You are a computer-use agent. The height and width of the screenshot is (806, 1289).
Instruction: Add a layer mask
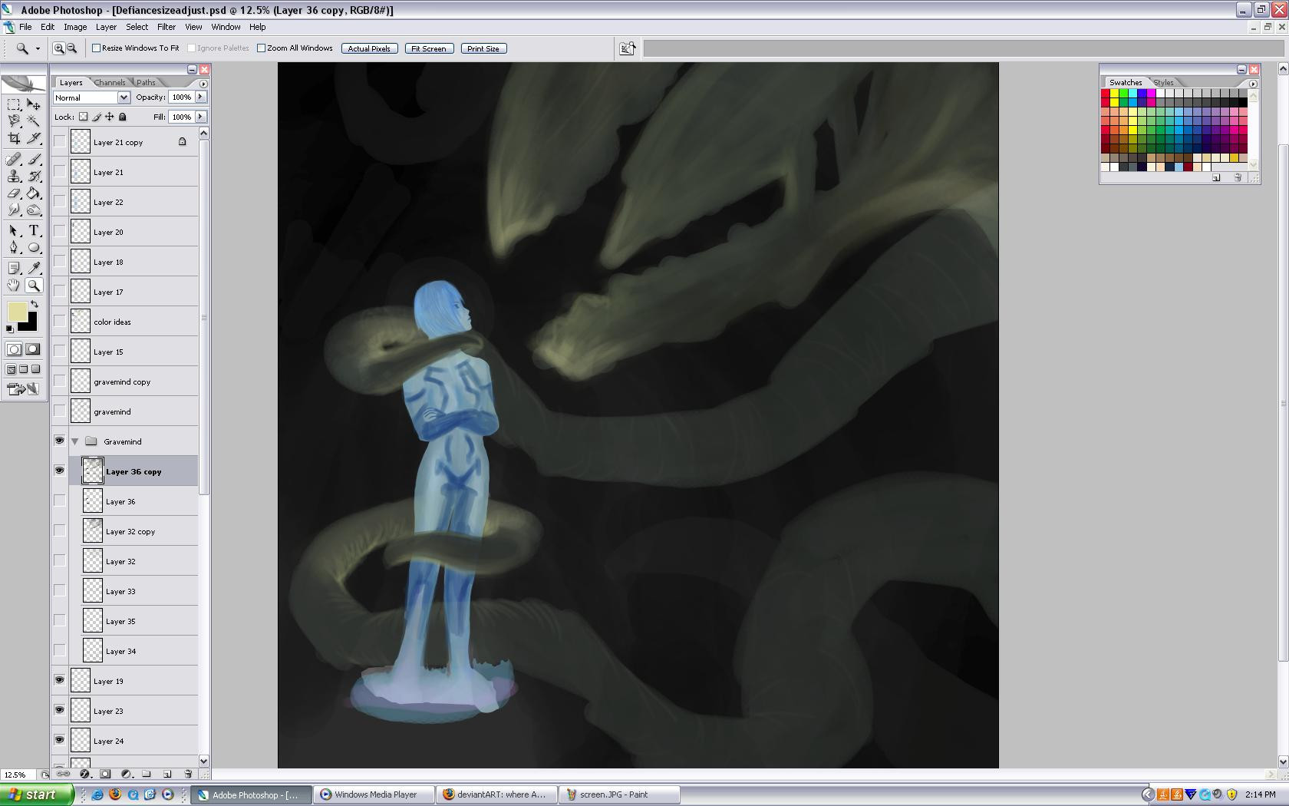pyautogui.click(x=105, y=774)
